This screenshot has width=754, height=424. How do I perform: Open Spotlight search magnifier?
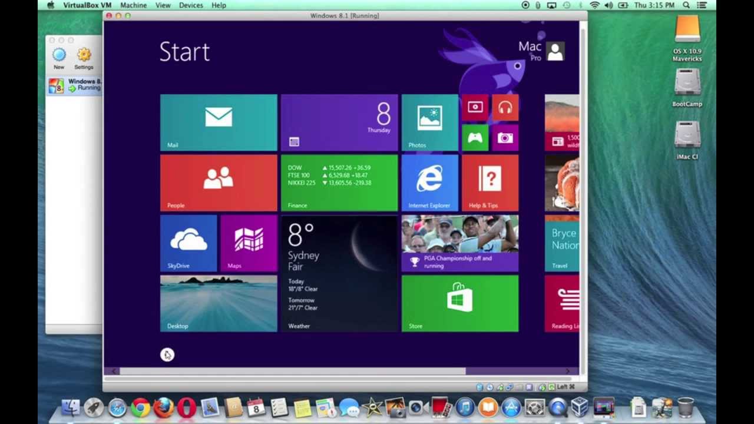pos(687,5)
